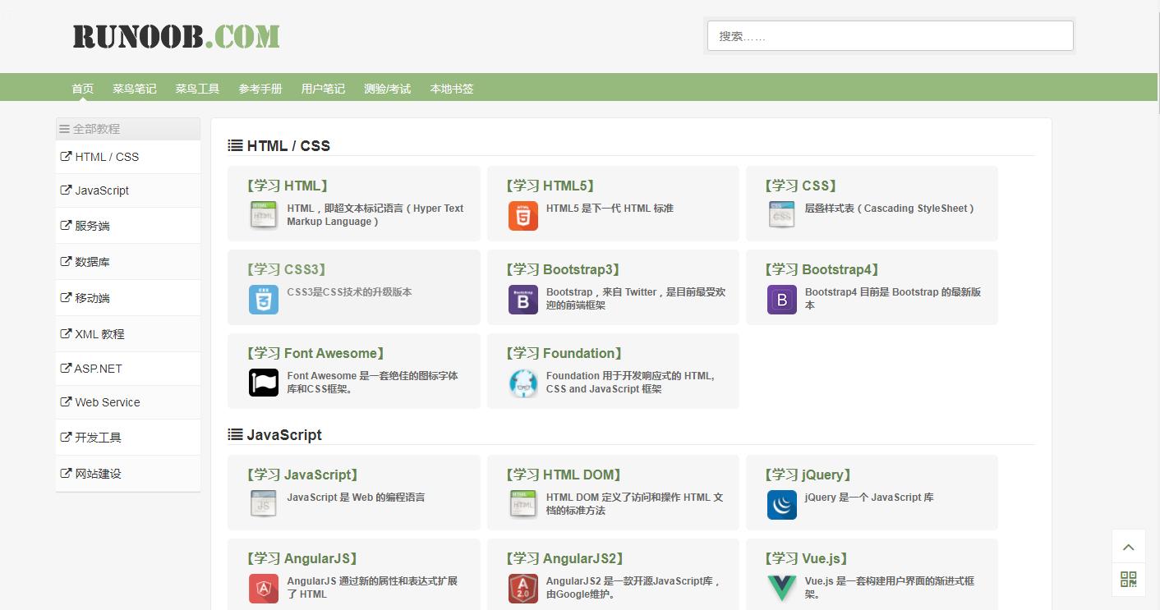
Task: Click the blue CSS3 shield icon
Action: [264, 300]
